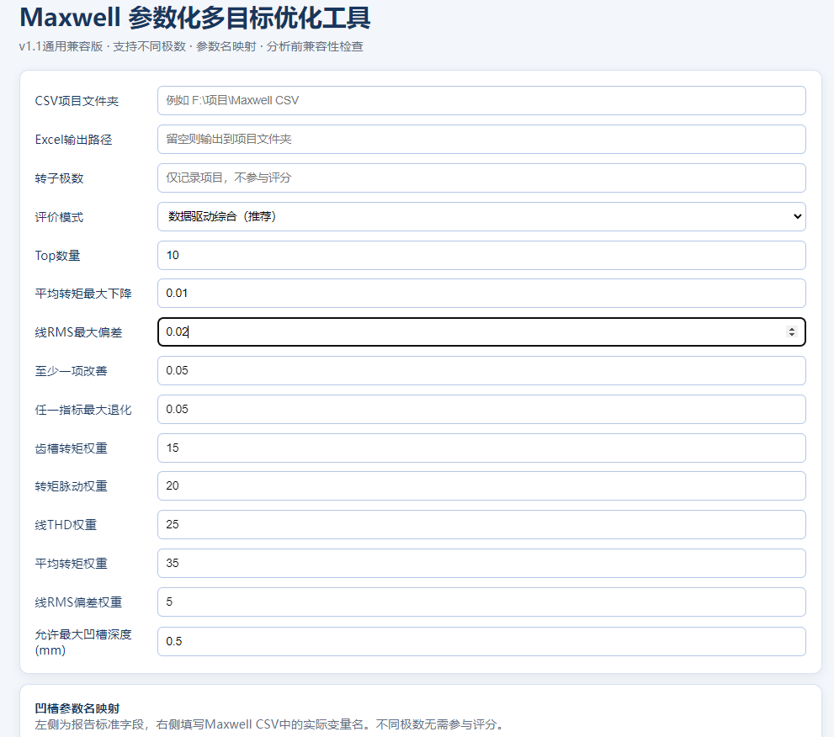Screen dimensions: 834x737
Task: Click the Top数量 label
Action: [x=57, y=256]
